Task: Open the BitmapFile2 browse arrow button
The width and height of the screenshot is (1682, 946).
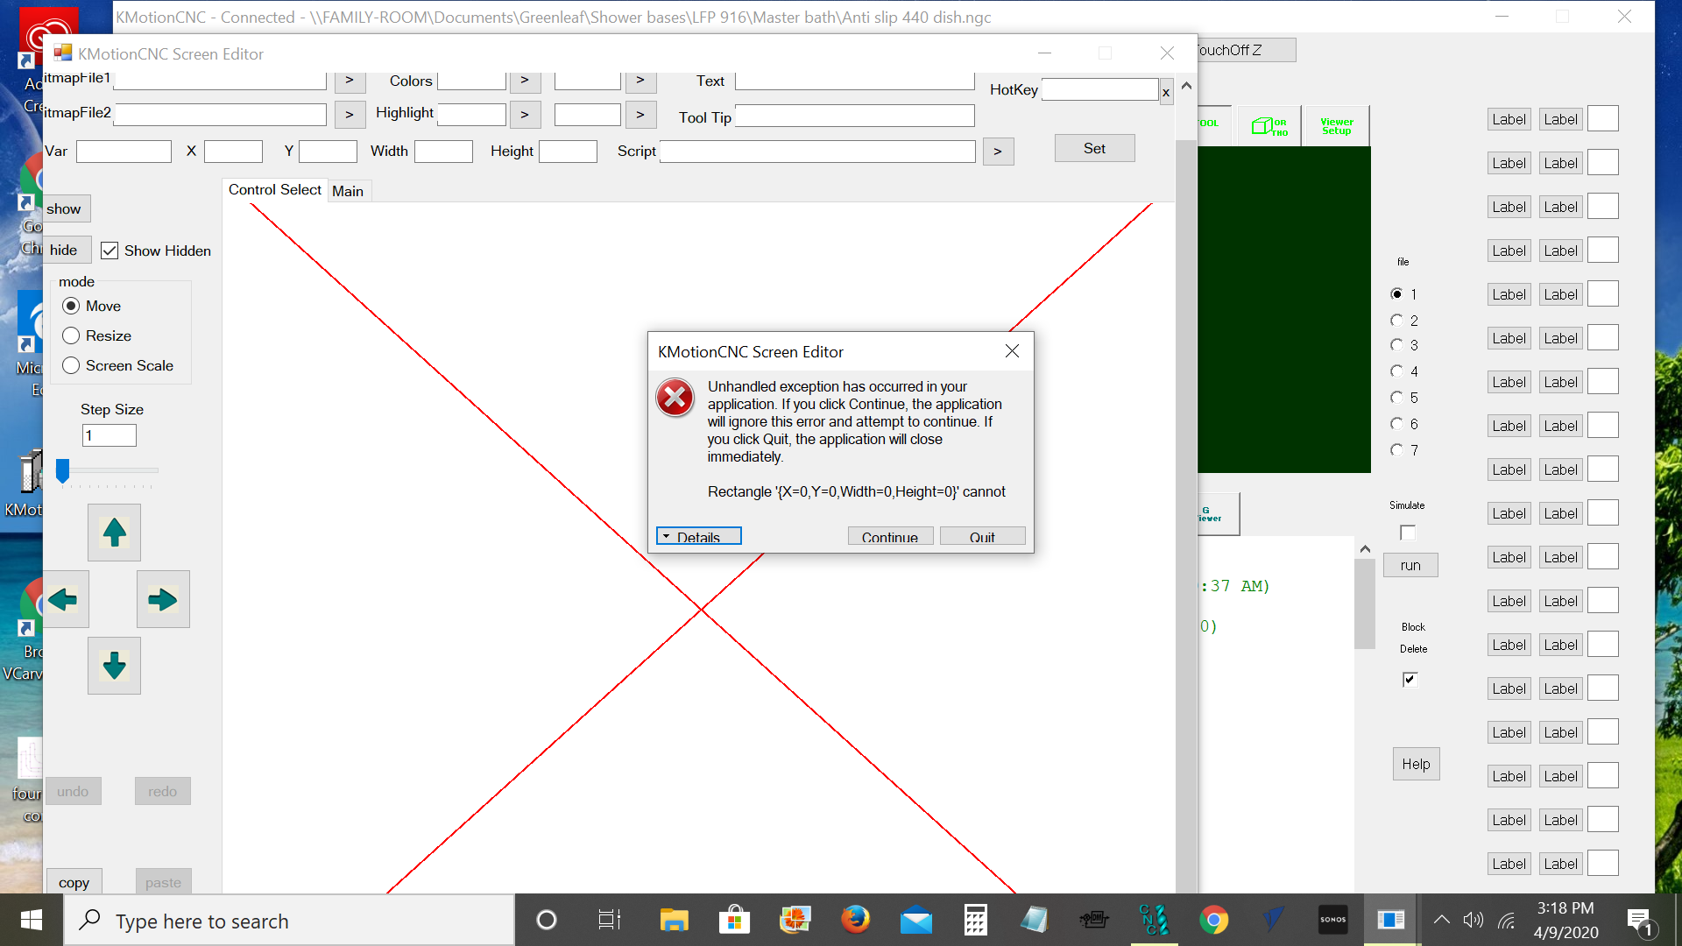Action: [349, 114]
